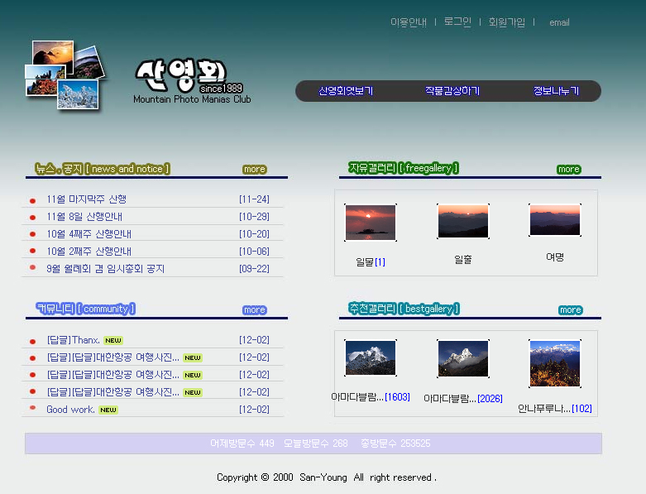Open the 일출 sunrise thumbnail
The height and width of the screenshot is (494, 646).
tap(462, 221)
